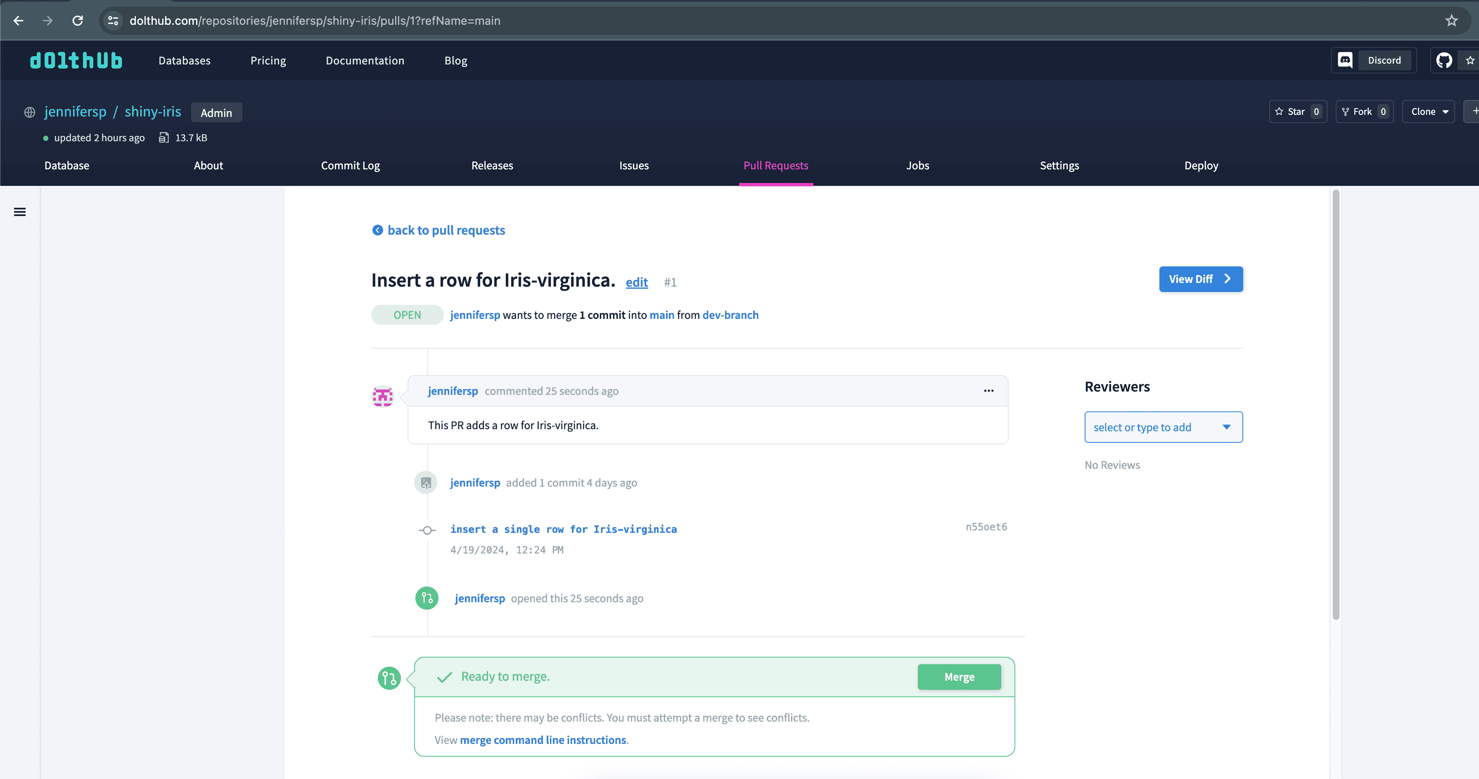Open the Deploy tab

[1201, 166]
